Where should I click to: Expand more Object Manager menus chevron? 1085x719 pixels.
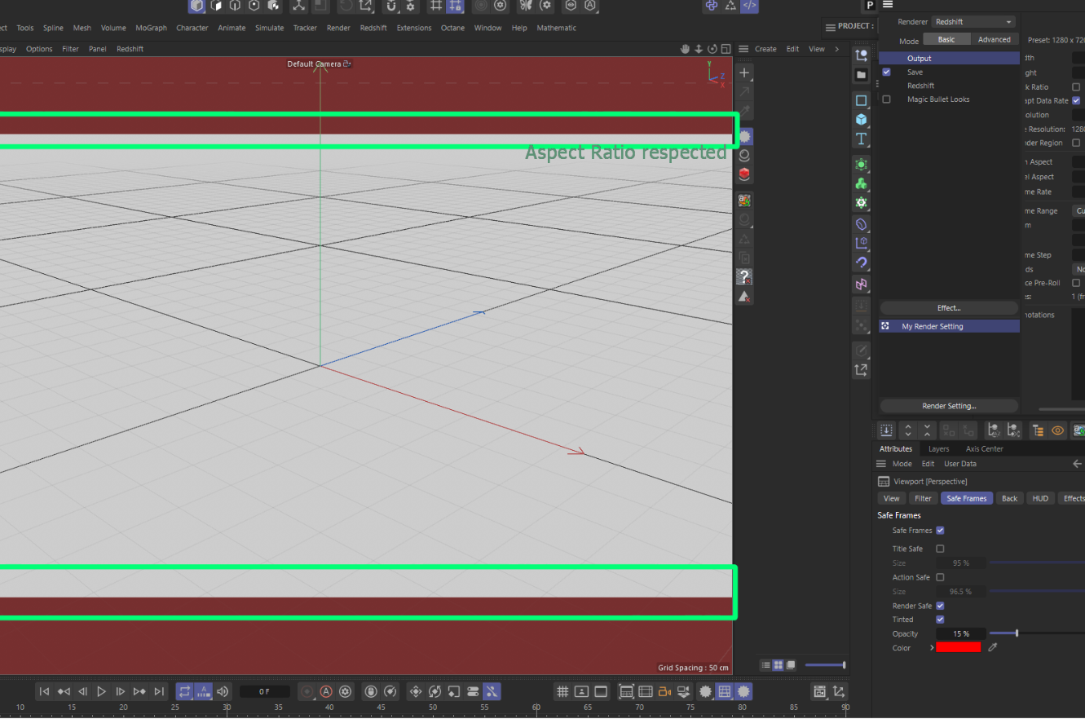coord(836,49)
